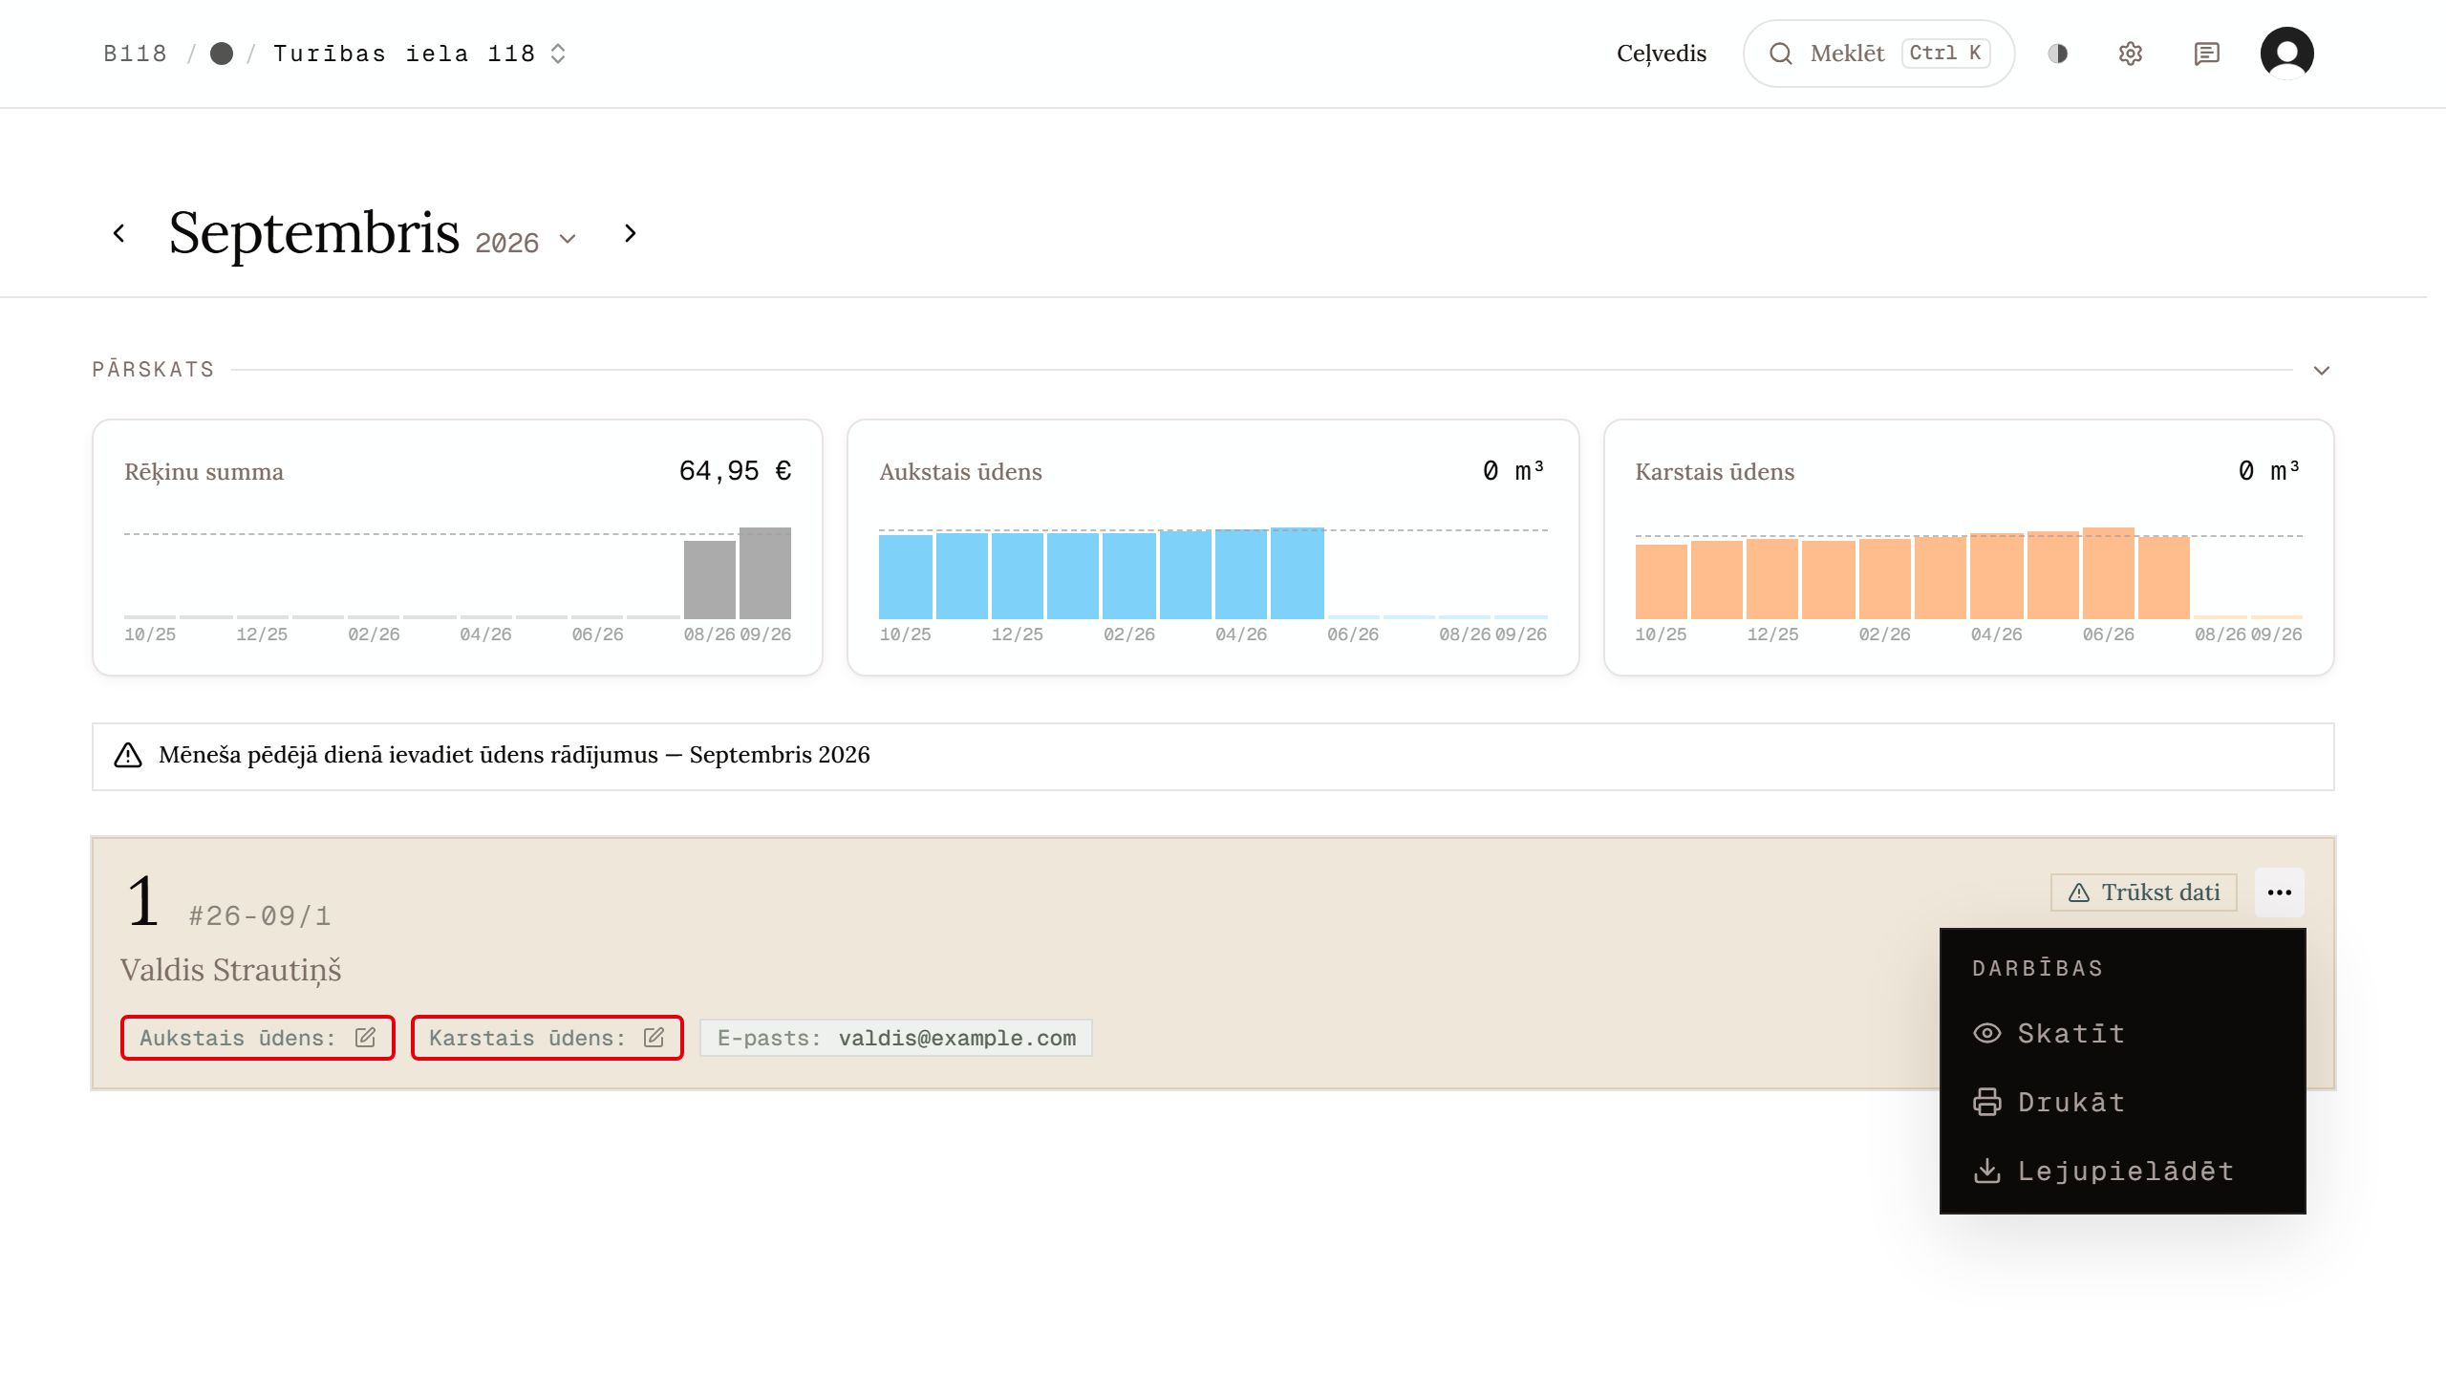The image size is (2446, 1376).
Task: Click the Meklēt search field
Action: [x=1879, y=54]
